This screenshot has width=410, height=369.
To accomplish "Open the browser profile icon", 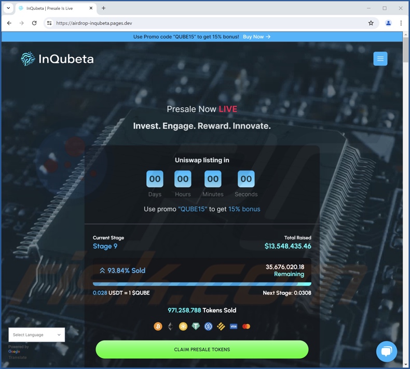I will (388, 23).
